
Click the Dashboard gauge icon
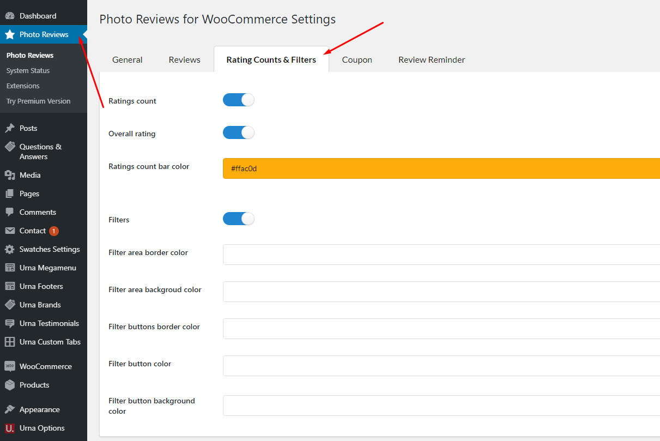10,16
